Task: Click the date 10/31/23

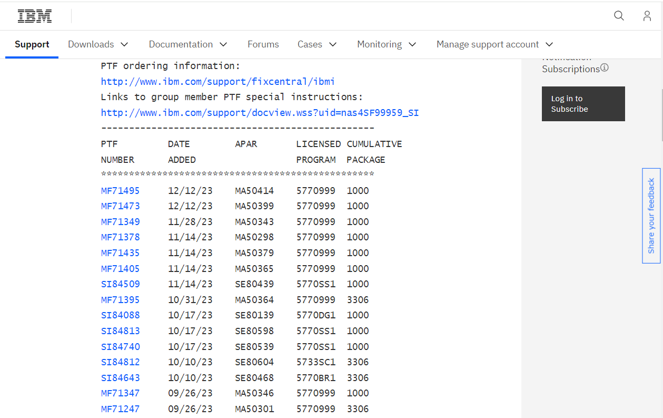Action: pos(190,300)
